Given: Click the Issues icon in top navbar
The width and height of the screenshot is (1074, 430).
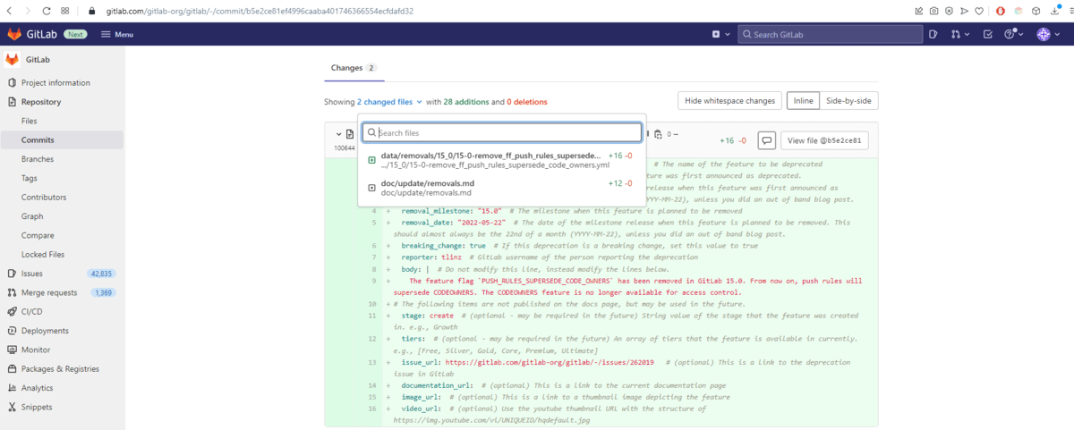Looking at the screenshot, I should click(933, 34).
